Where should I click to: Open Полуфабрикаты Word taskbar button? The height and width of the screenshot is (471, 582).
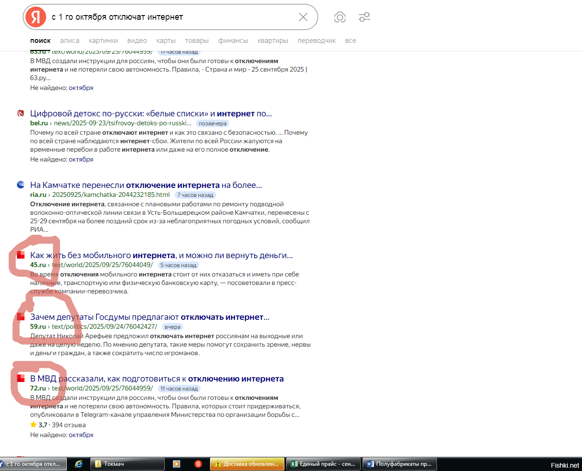[400, 464]
